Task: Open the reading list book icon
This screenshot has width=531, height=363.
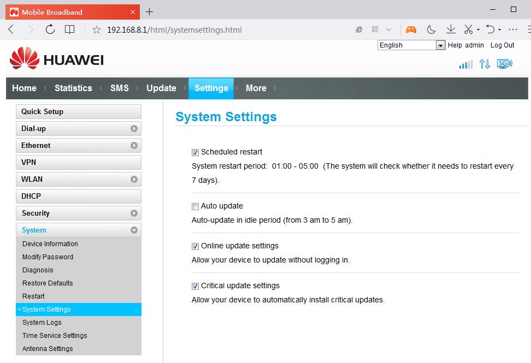Action: (x=70, y=29)
